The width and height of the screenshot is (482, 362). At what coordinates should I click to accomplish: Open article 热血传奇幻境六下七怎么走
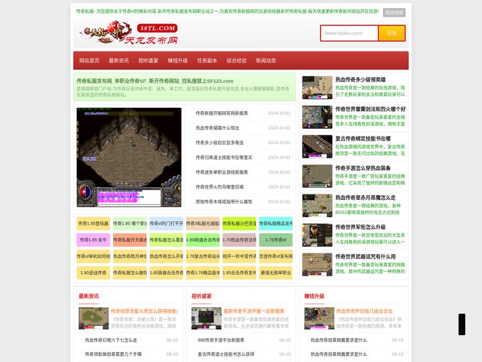pyautogui.click(x=111, y=340)
